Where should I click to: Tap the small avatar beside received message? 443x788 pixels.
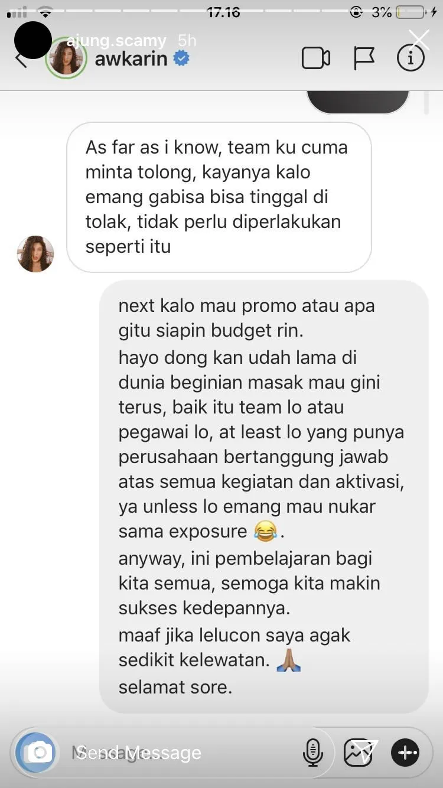[35, 254]
